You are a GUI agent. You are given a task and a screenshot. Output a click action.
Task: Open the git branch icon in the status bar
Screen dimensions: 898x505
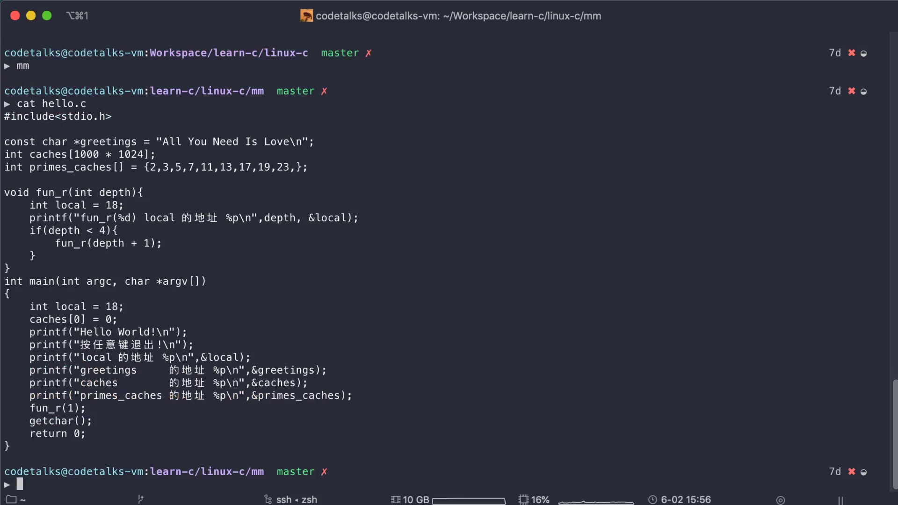141,499
